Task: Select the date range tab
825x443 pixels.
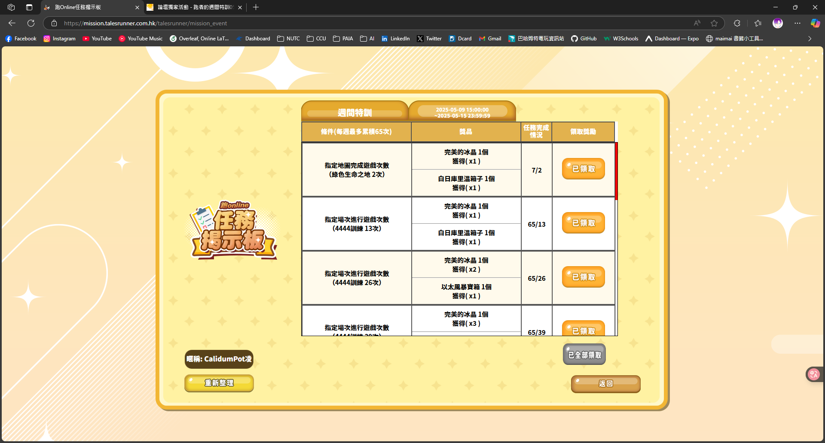Action: (x=462, y=112)
